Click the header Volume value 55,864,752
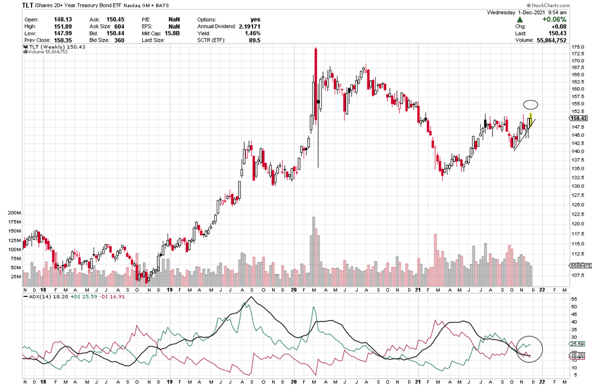The image size is (592, 386). 551,40
